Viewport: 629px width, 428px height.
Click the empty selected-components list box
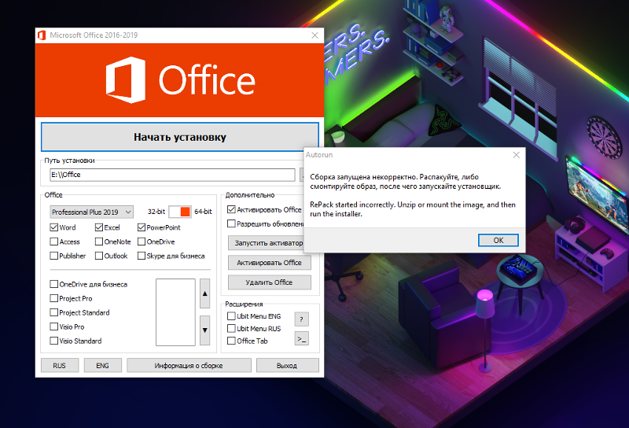coord(175,312)
